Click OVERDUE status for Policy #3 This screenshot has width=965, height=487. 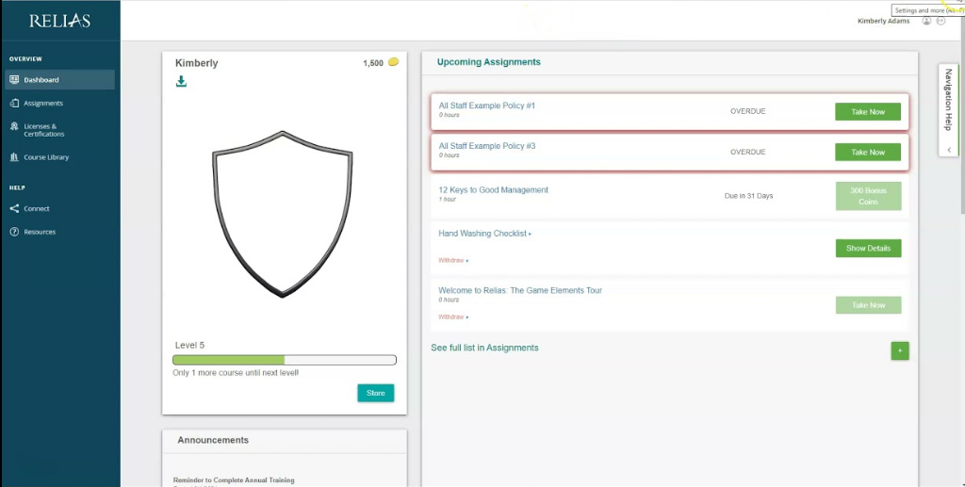(x=747, y=152)
